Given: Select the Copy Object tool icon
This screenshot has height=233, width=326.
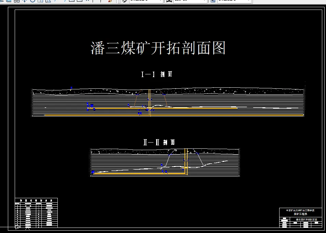Looking at the screenshot, I should click(x=16, y=2).
